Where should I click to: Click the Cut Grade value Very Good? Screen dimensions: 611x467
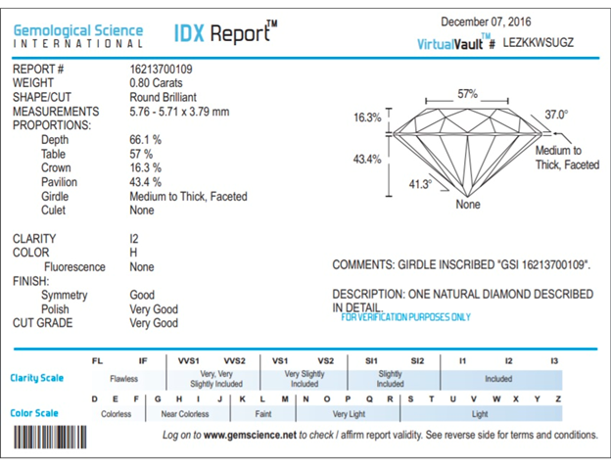tap(154, 323)
